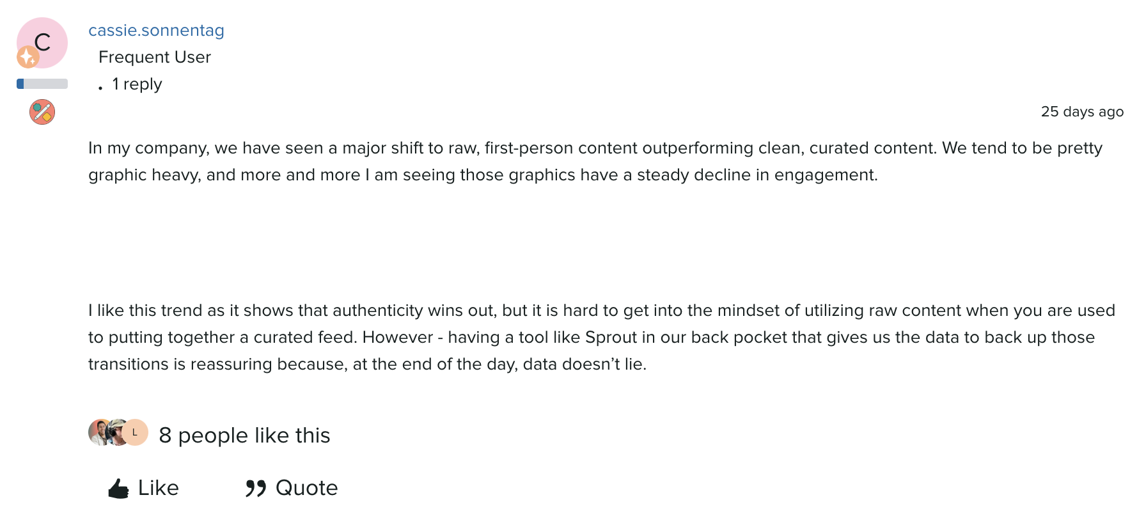
Task: Click the "1 reply" count
Action: tap(137, 84)
